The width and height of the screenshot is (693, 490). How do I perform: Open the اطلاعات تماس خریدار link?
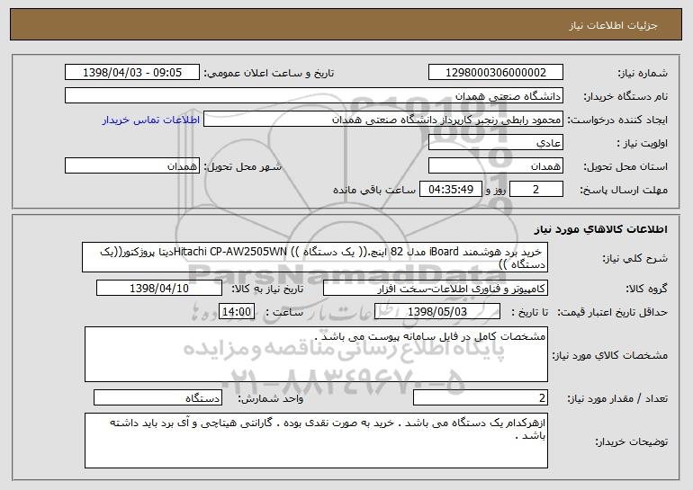pos(150,120)
